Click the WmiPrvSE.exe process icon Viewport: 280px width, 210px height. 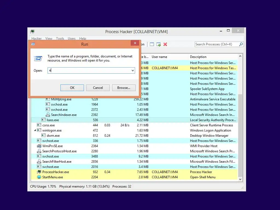point(39,146)
